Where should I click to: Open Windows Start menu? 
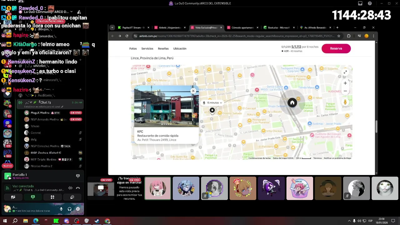pos(5,221)
